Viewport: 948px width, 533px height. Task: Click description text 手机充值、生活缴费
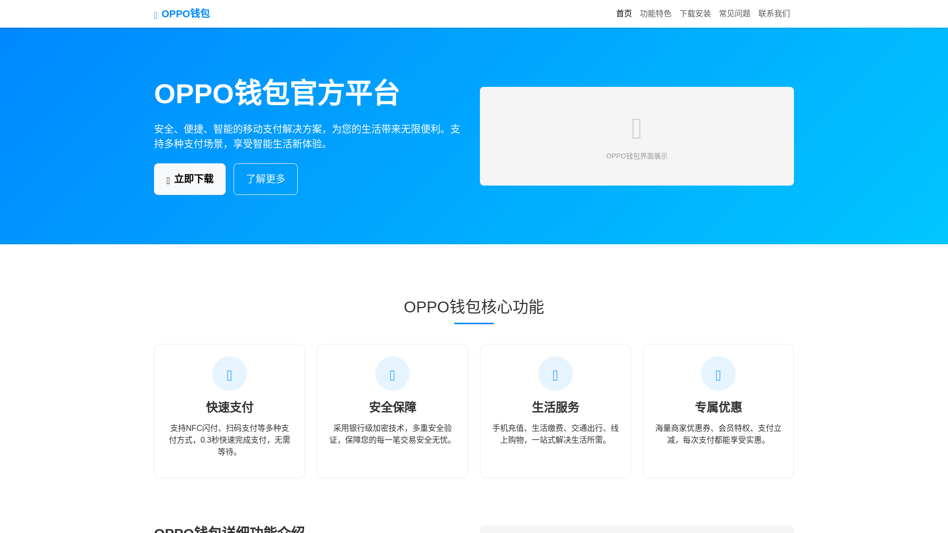pyautogui.click(x=555, y=434)
